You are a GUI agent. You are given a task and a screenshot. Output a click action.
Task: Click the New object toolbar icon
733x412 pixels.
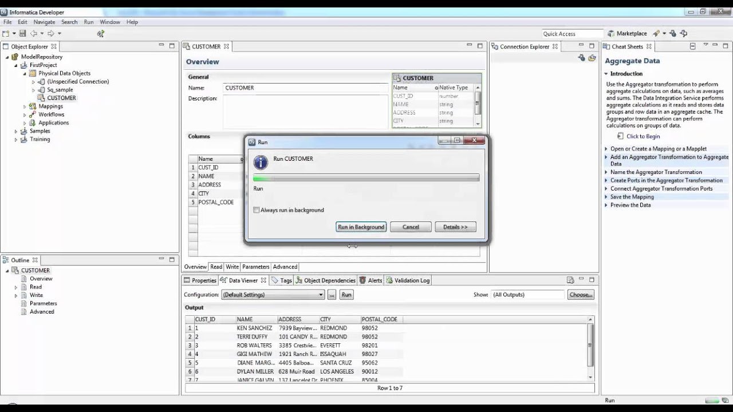click(5, 34)
